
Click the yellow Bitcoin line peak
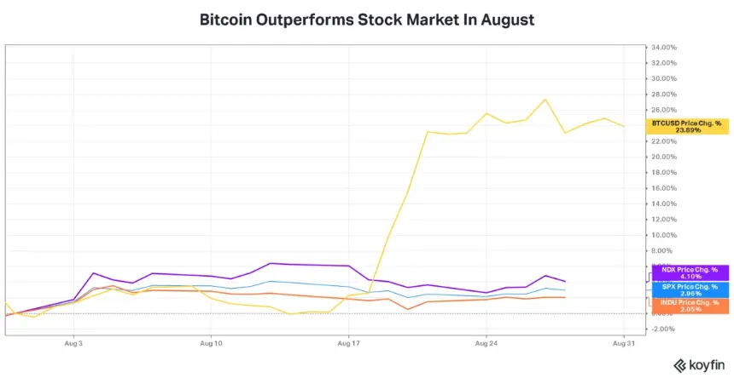coord(546,99)
